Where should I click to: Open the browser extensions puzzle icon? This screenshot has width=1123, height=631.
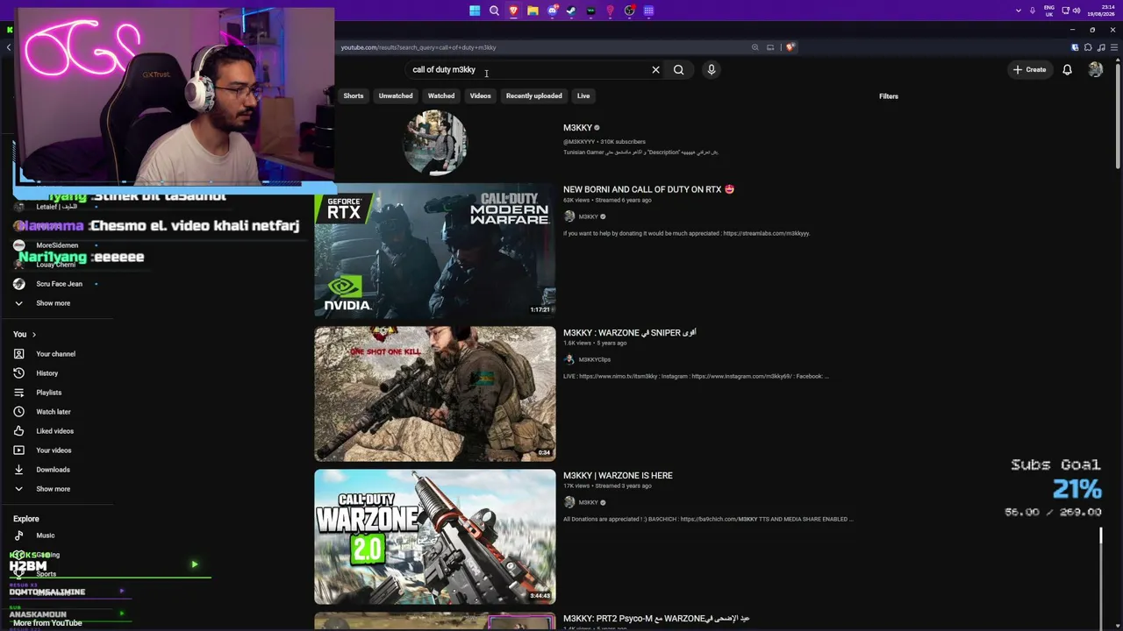[x=1088, y=47]
